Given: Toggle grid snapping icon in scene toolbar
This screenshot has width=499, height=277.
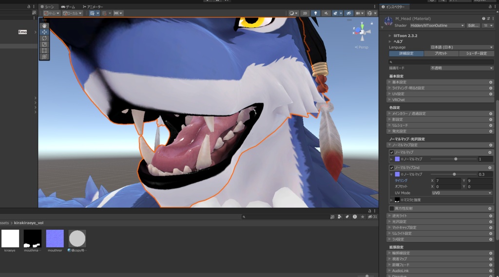Looking at the screenshot, I should click(92, 13).
